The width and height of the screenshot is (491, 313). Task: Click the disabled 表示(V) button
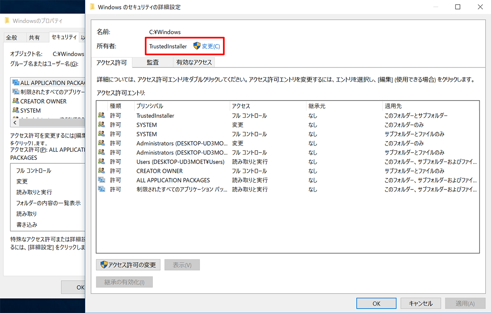point(182,265)
